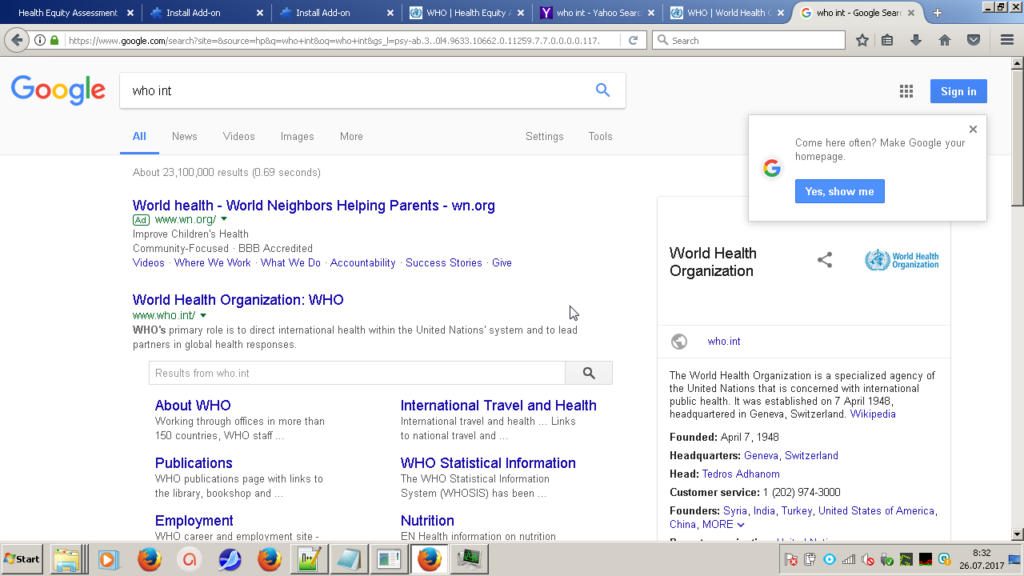Go to the Firefox home page icon
The width and height of the screenshot is (1024, 576).
945,41
